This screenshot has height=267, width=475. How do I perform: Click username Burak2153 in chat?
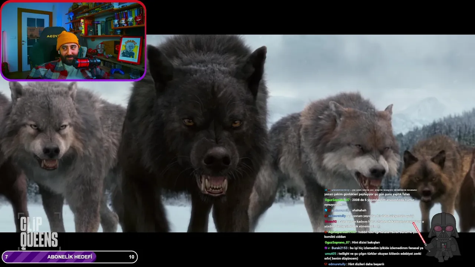(339, 248)
